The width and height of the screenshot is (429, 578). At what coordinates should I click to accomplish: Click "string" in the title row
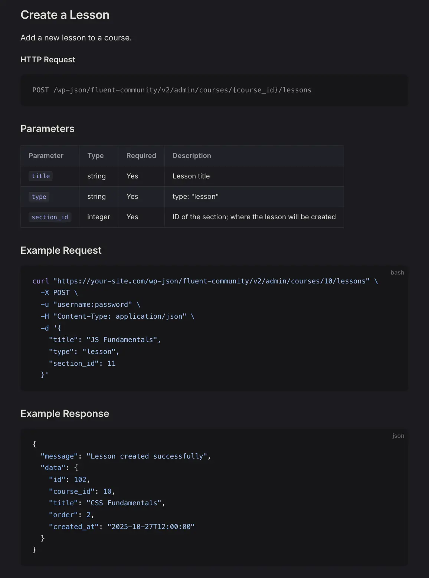96,176
